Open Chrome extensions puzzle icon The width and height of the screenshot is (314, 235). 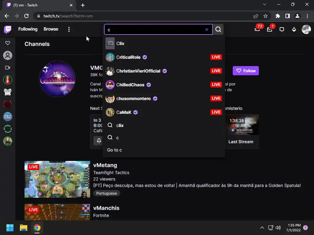(x=278, y=16)
